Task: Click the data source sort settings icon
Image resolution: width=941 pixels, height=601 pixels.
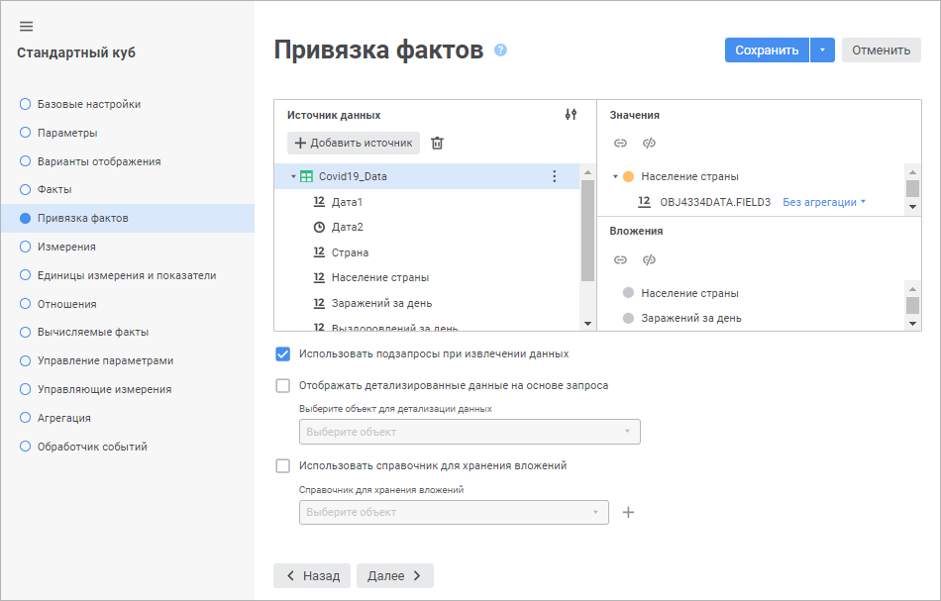Action: [x=571, y=115]
